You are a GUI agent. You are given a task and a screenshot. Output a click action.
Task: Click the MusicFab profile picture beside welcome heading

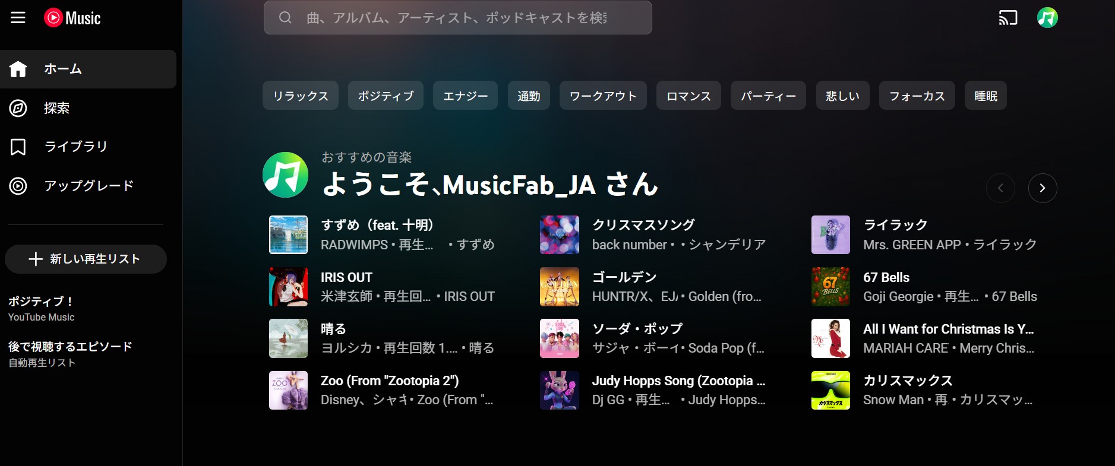pos(286,175)
